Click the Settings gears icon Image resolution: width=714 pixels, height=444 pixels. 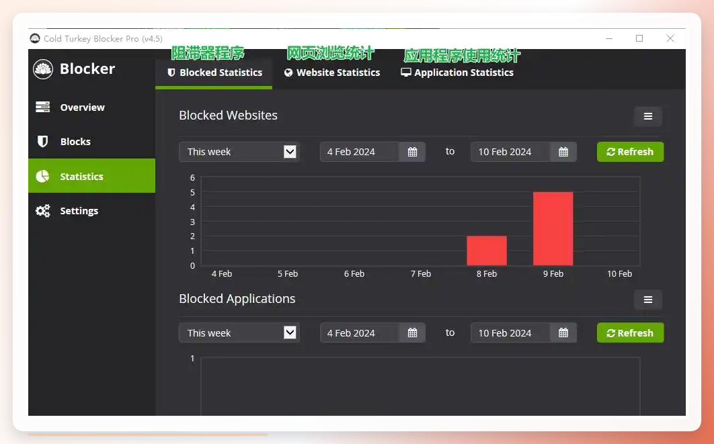43,211
